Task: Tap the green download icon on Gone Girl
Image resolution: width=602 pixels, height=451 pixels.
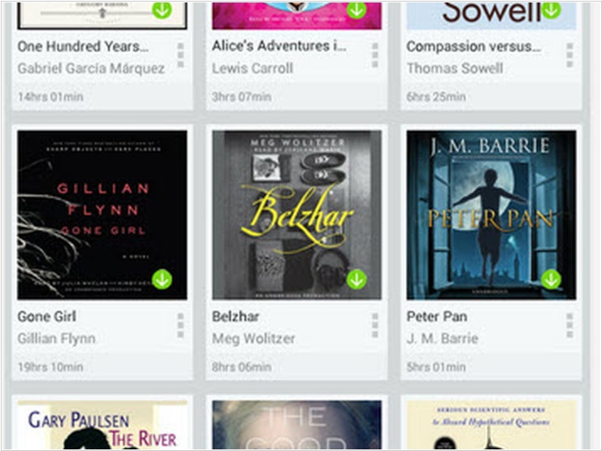Action: [162, 280]
